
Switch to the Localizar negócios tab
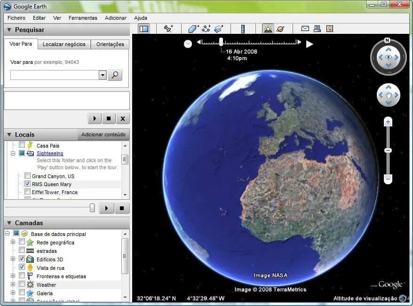click(x=64, y=44)
